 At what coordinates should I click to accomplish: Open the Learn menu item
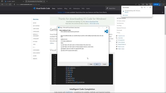[88, 9]
